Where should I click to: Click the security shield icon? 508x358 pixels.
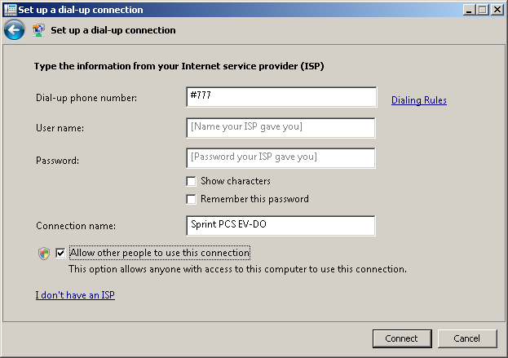pos(44,254)
